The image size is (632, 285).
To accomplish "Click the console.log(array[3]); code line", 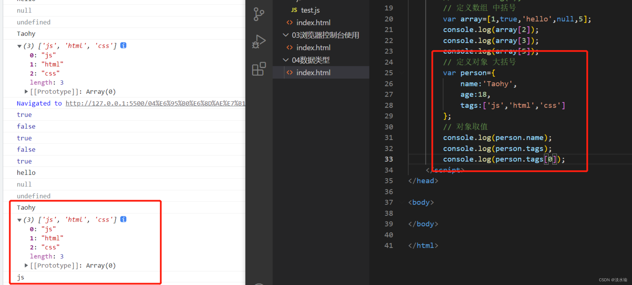I will [491, 41].
